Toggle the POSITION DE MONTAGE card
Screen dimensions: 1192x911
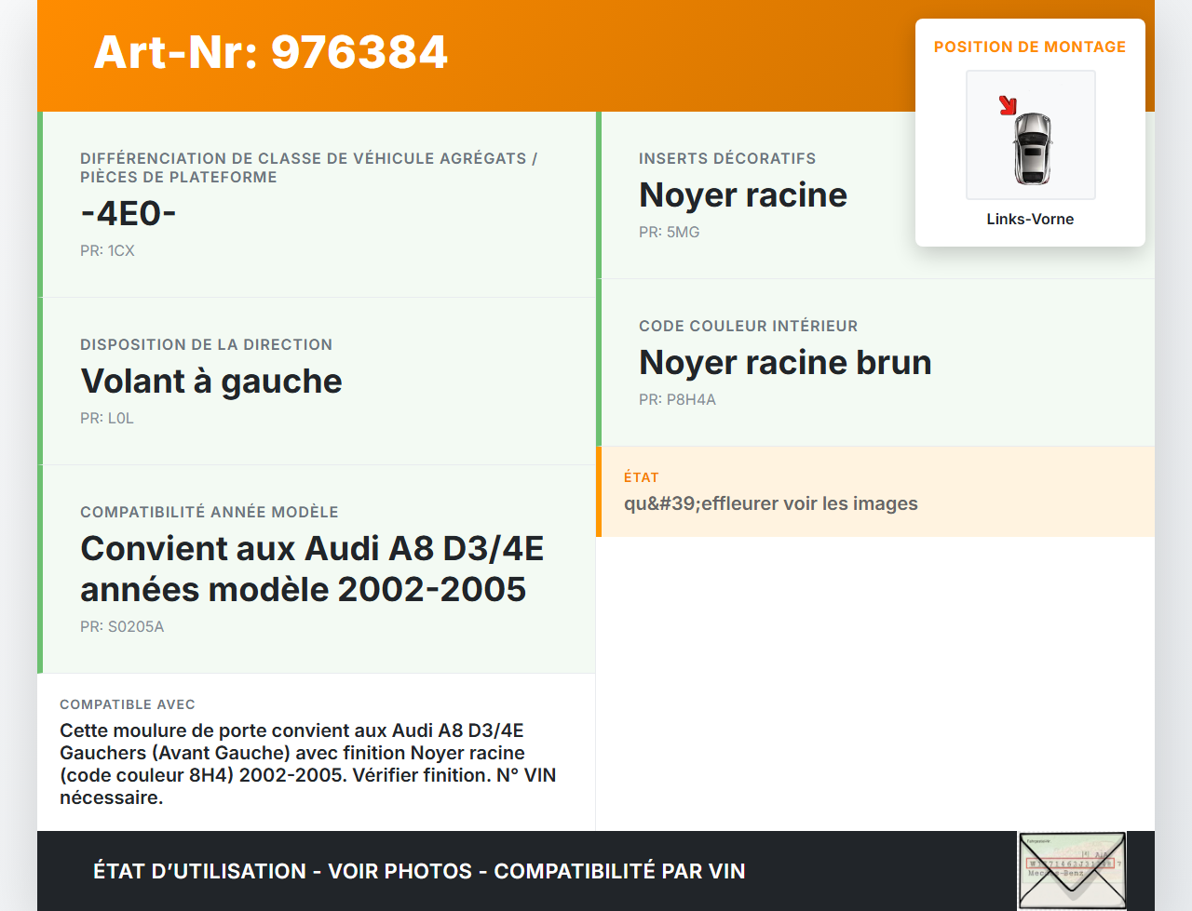pyautogui.click(x=1030, y=130)
